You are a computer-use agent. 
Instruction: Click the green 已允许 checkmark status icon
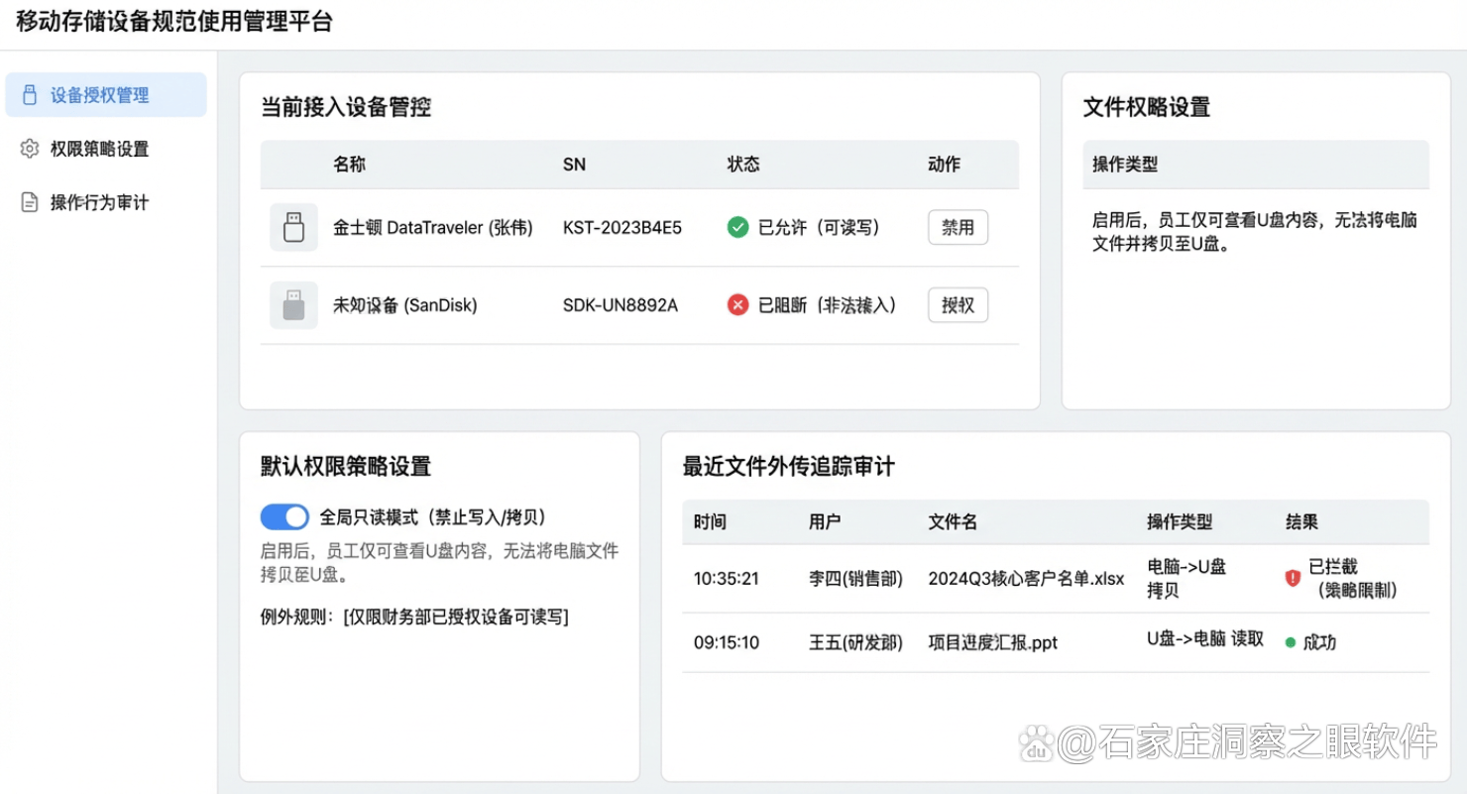coord(737,227)
